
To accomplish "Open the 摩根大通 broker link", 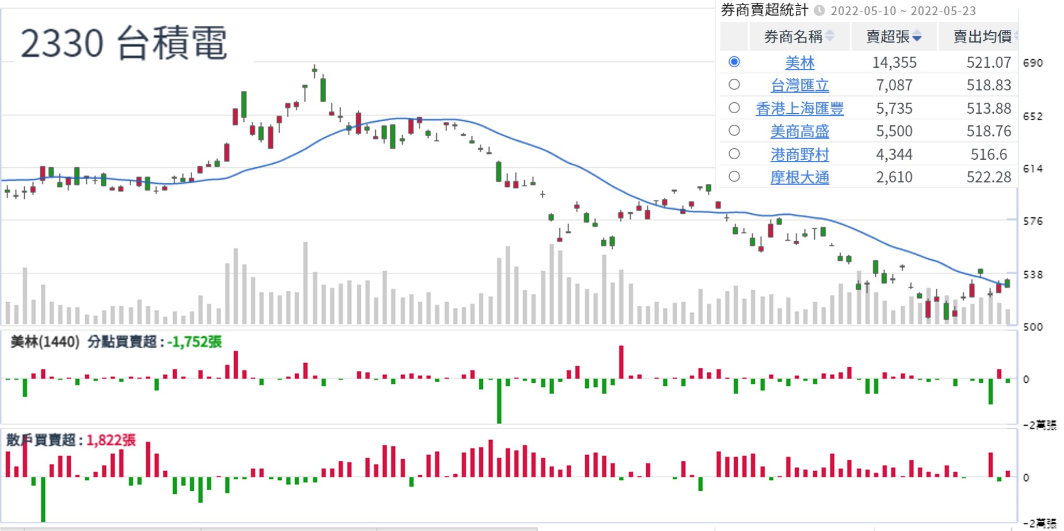I will (800, 177).
